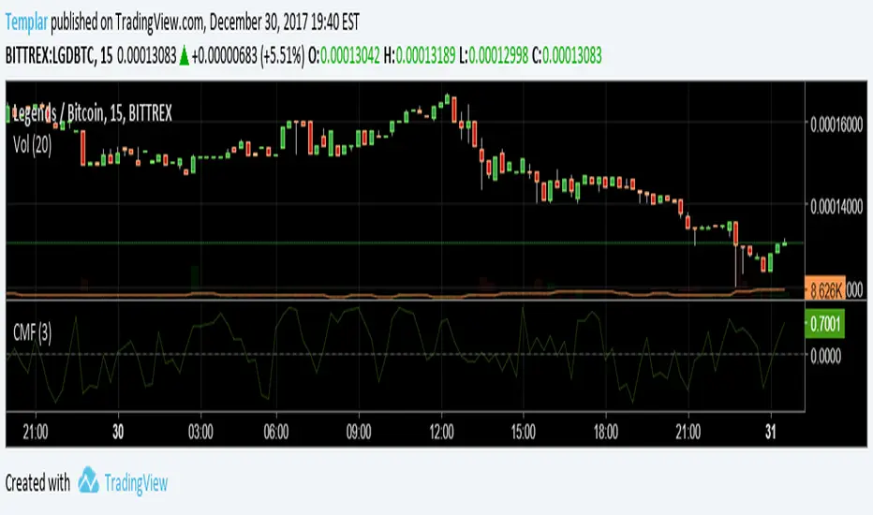Click the 09:00 time axis label
The height and width of the screenshot is (515, 873).
point(359,432)
